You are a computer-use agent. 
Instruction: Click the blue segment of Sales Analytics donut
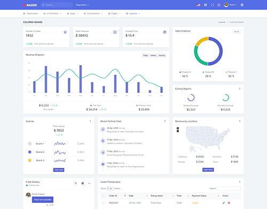(x=221, y=52)
